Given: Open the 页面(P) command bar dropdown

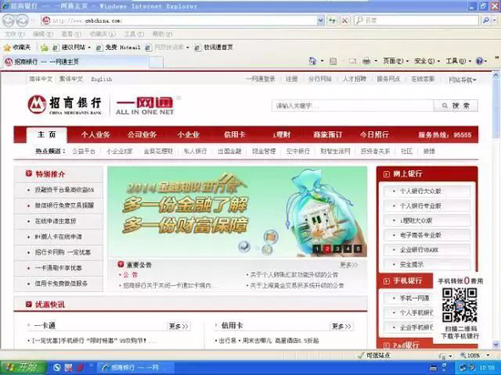Looking at the screenshot, I should 396,61.
